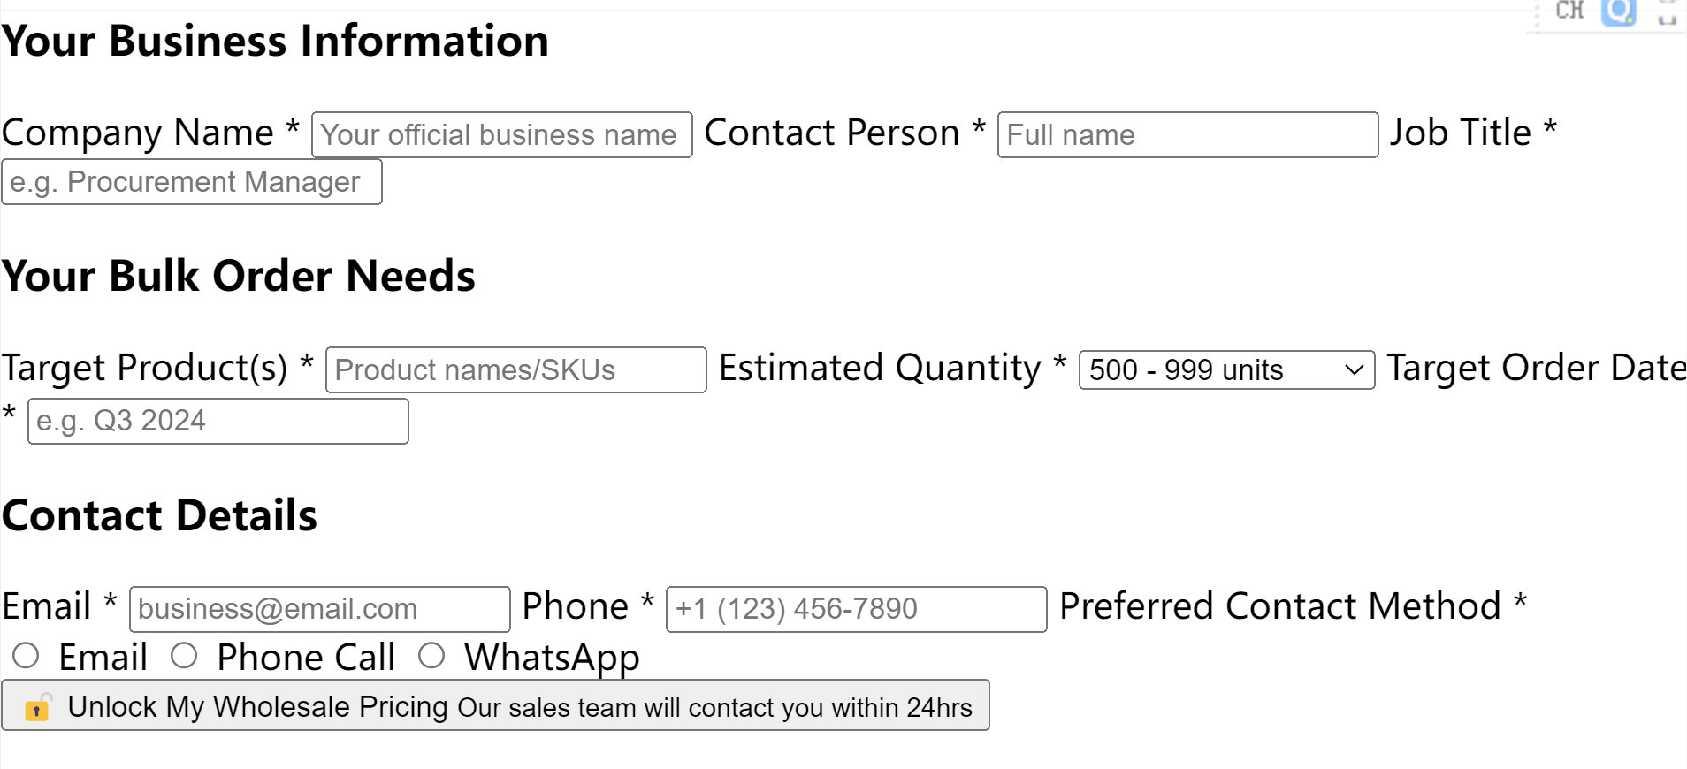
Task: Click the chevron arrow of the quantity selector
Action: click(1354, 369)
